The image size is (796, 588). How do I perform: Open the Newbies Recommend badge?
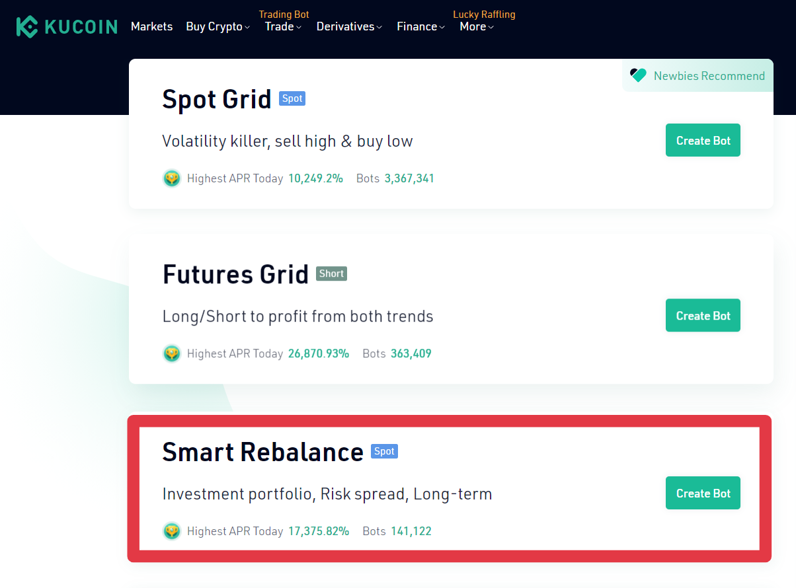click(x=698, y=75)
